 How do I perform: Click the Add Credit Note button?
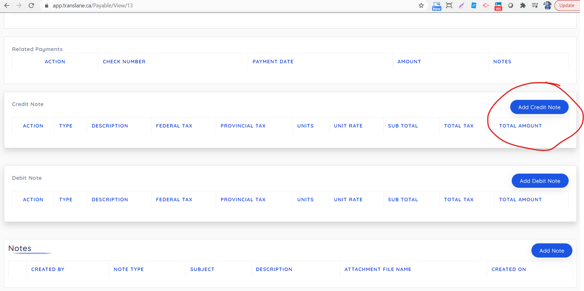(x=539, y=107)
